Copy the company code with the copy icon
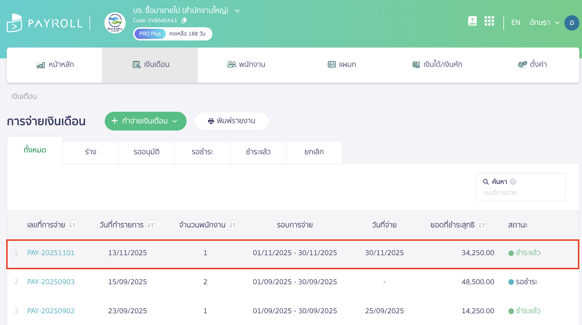Viewport: 582px width, 325px height. [x=184, y=21]
